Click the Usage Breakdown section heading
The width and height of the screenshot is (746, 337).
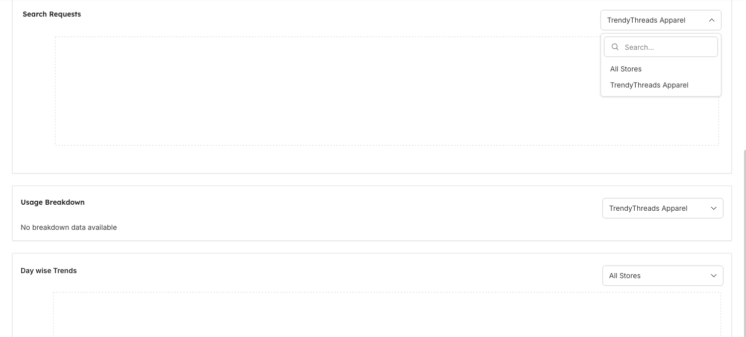click(x=52, y=202)
